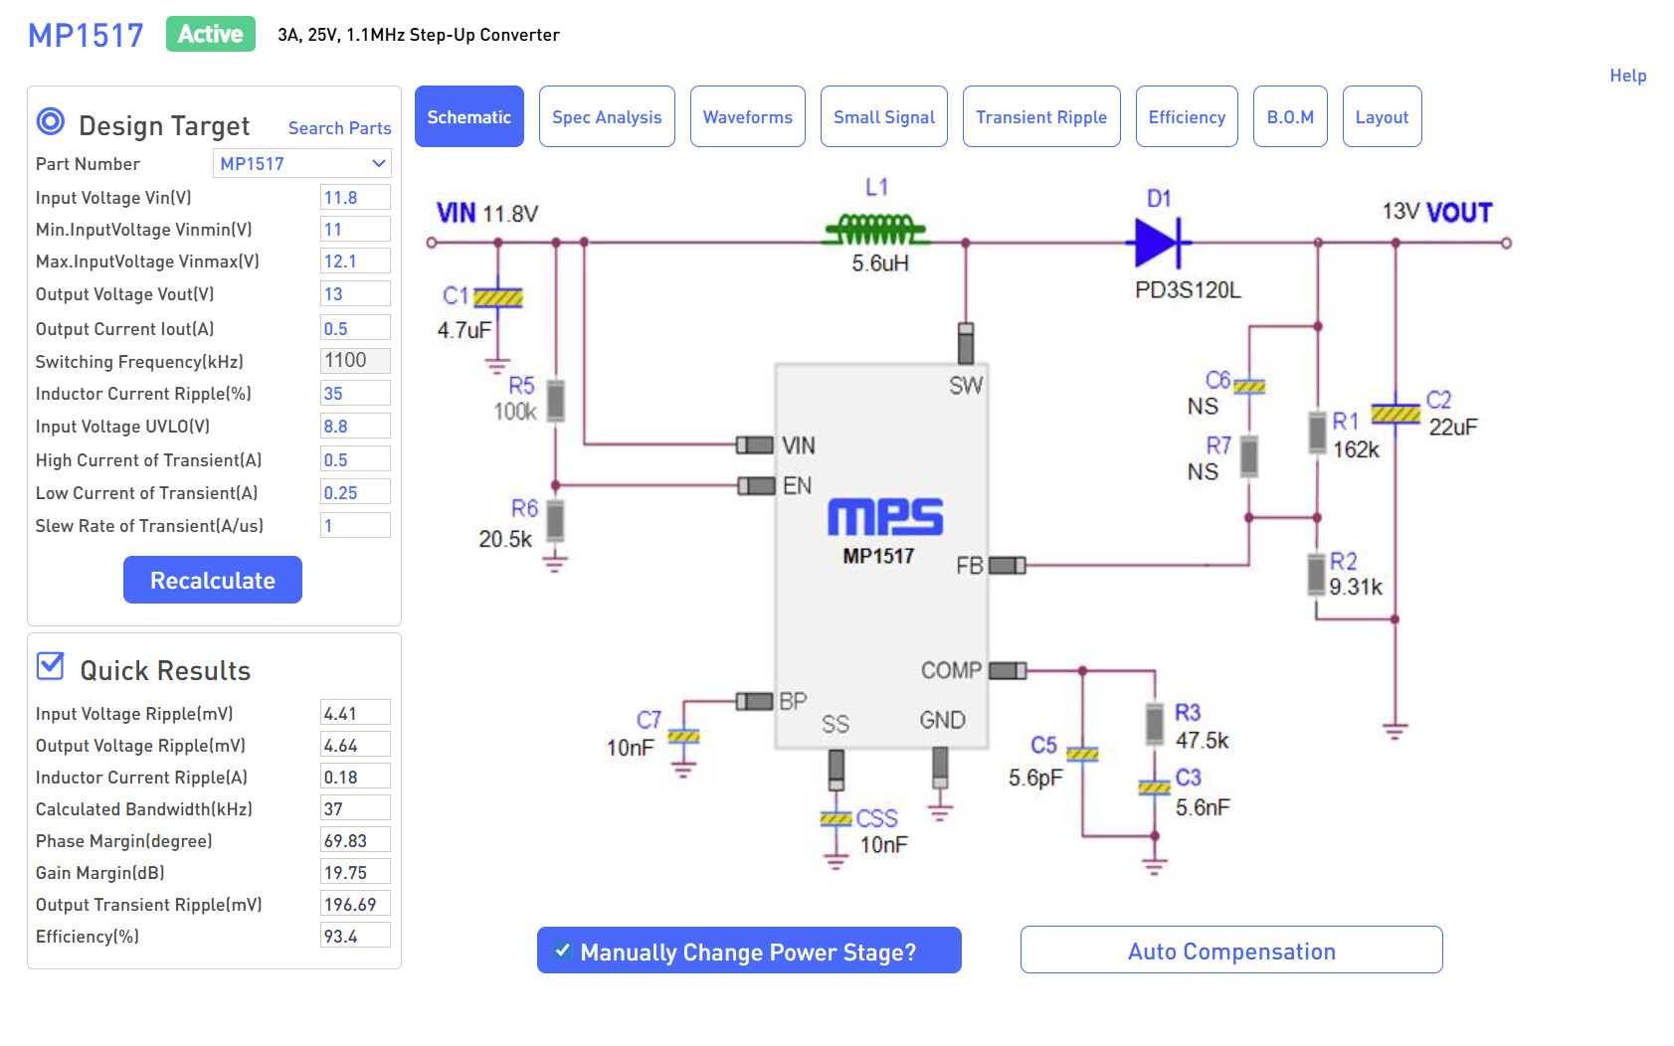1674x1046 pixels.
Task: Click the Output Voltage Vout input field
Action: 354,294
